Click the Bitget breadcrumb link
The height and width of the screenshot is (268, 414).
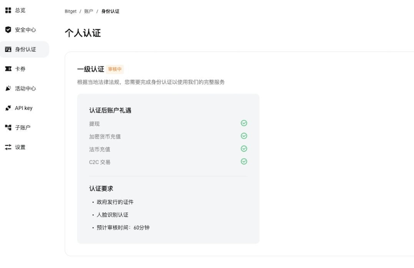[70, 11]
